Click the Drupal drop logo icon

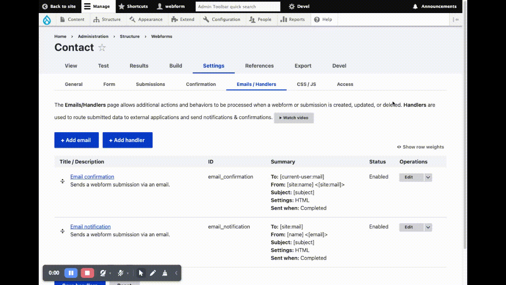[x=47, y=20]
